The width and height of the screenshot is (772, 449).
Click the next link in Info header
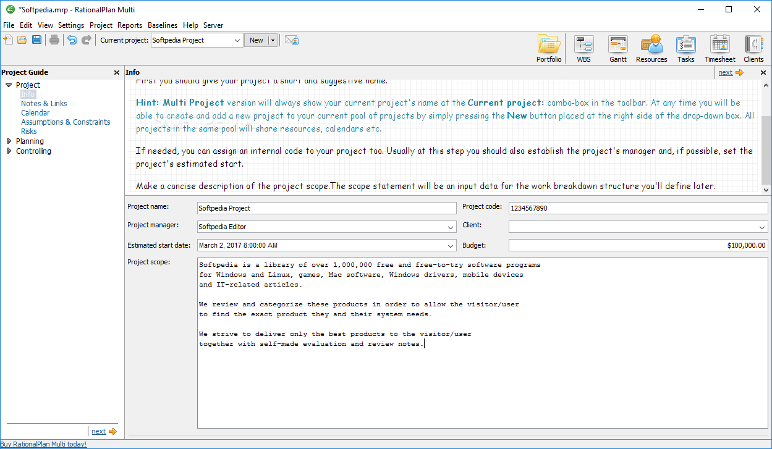[x=725, y=73]
